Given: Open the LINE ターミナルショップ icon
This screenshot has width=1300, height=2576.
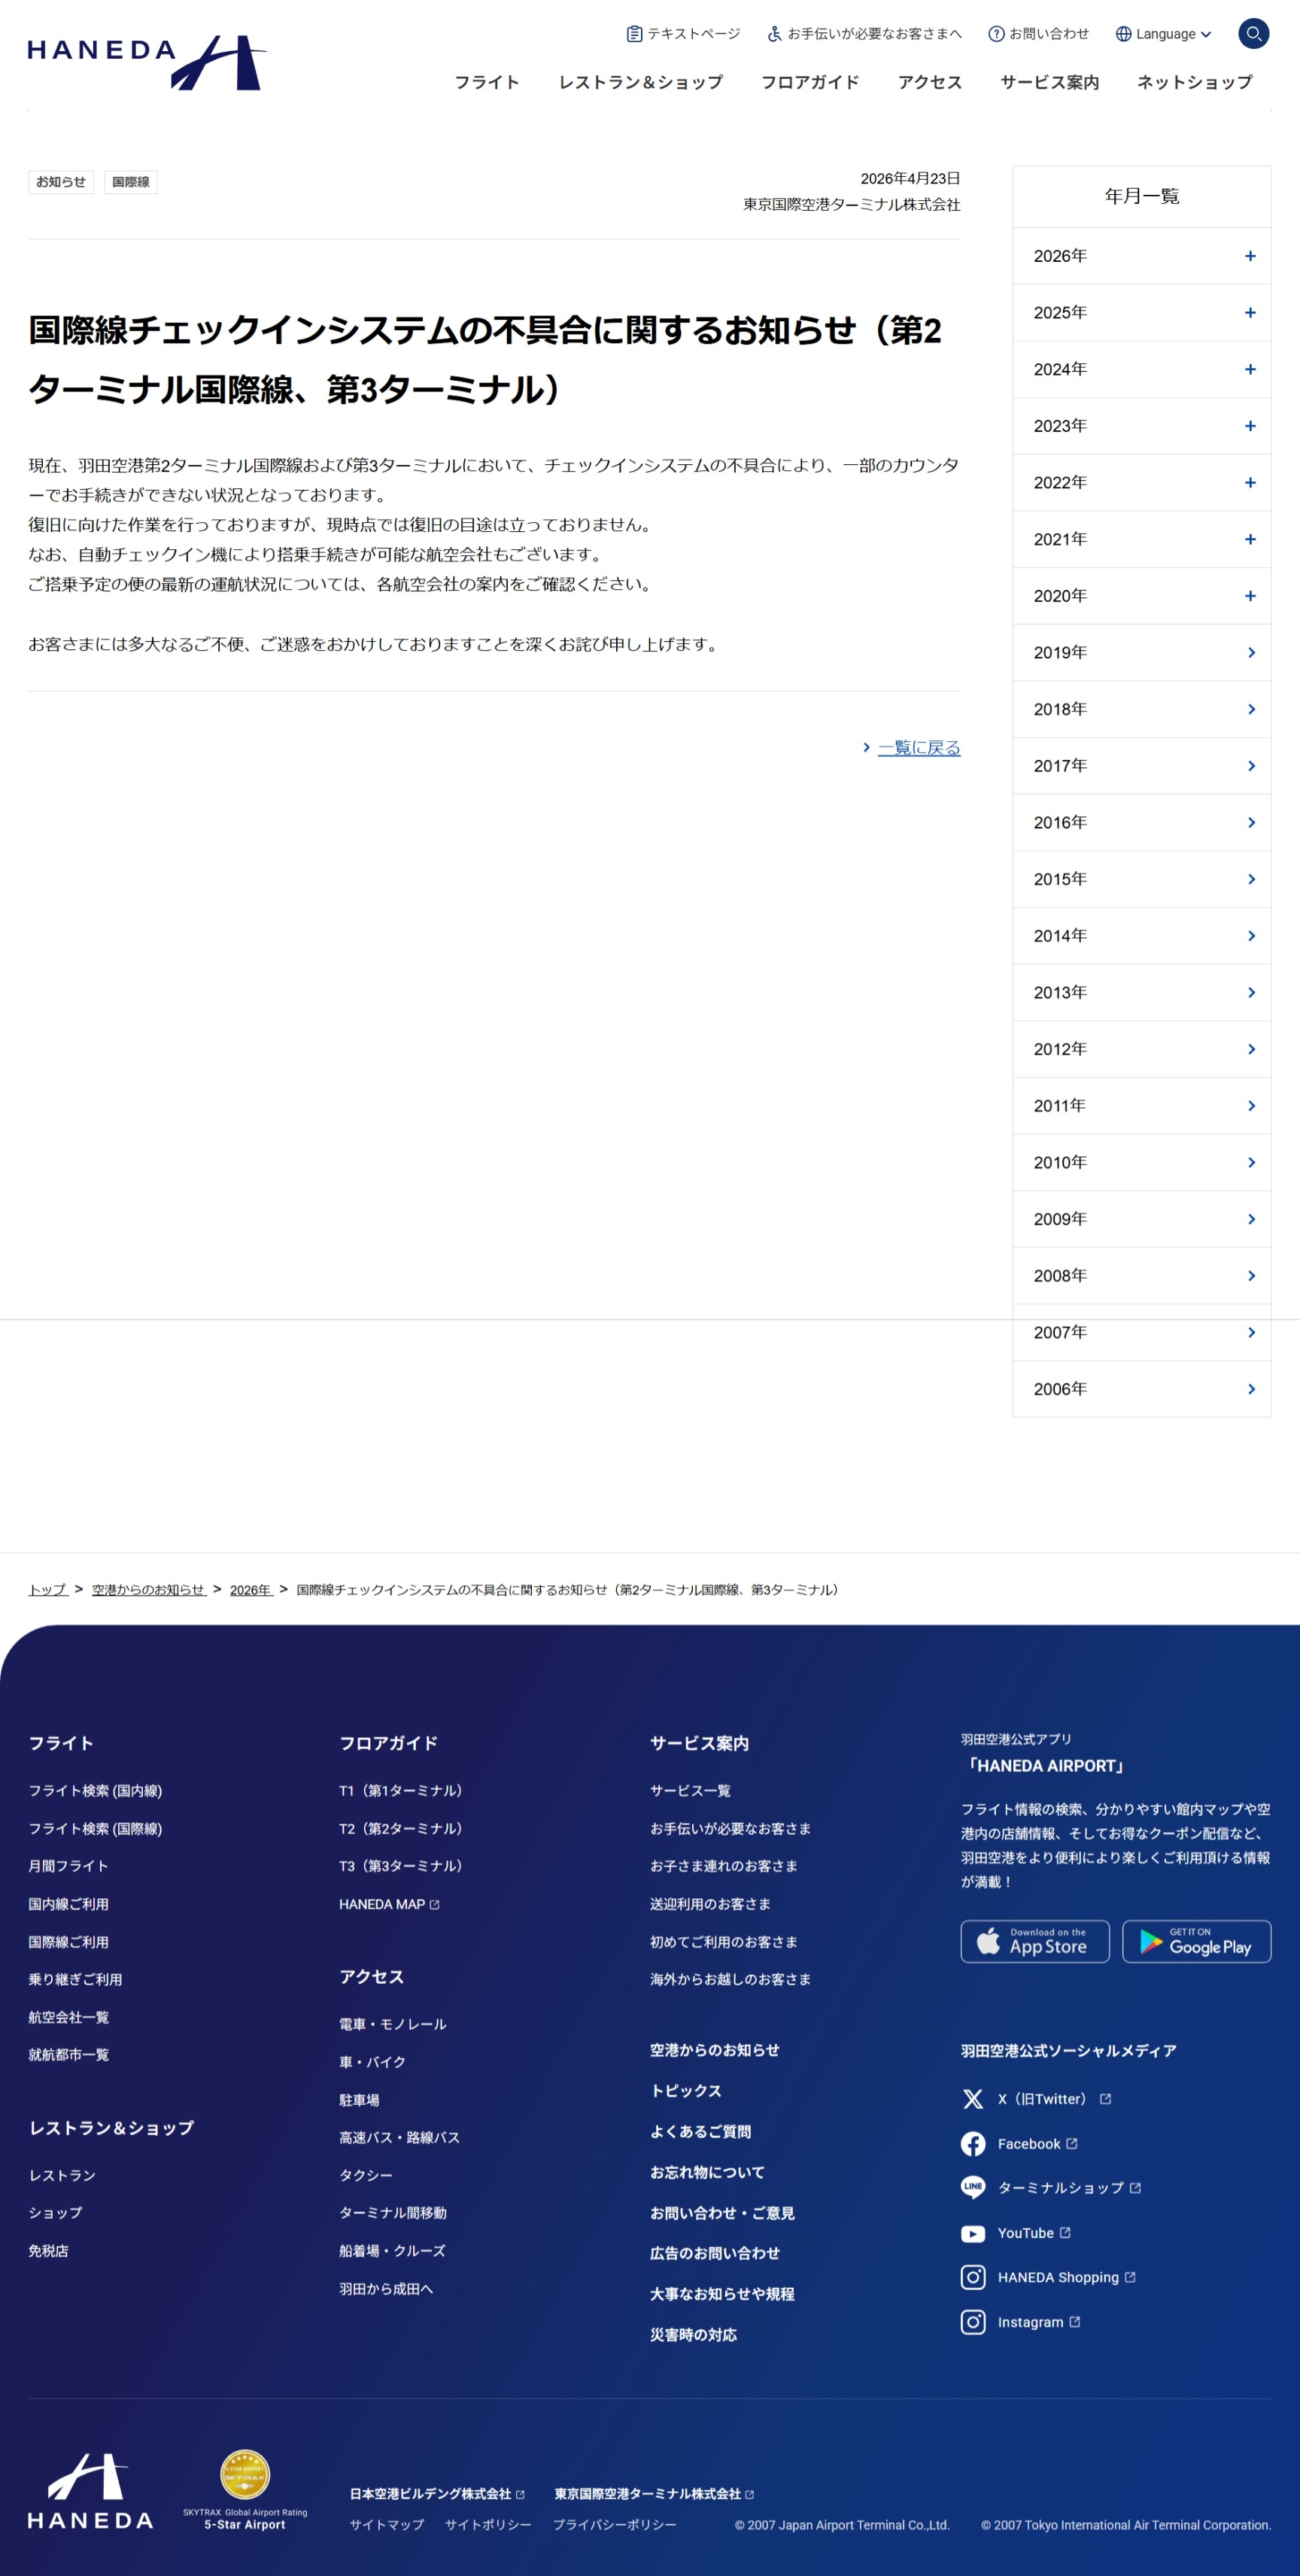Looking at the screenshot, I should pyautogui.click(x=972, y=2187).
